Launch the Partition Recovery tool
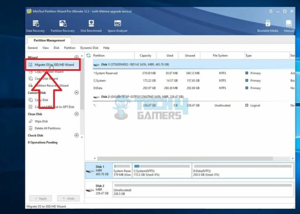Image resolution: width=300 pixels, height=214 pixels. [63, 25]
